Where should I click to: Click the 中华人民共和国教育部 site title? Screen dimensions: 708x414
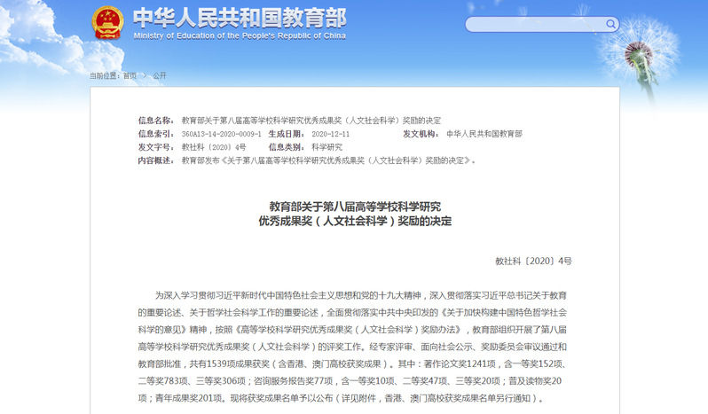239,18
